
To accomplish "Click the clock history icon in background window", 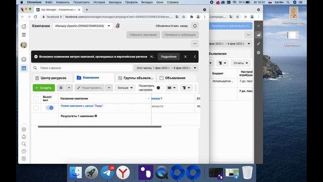I will coord(258,53).
